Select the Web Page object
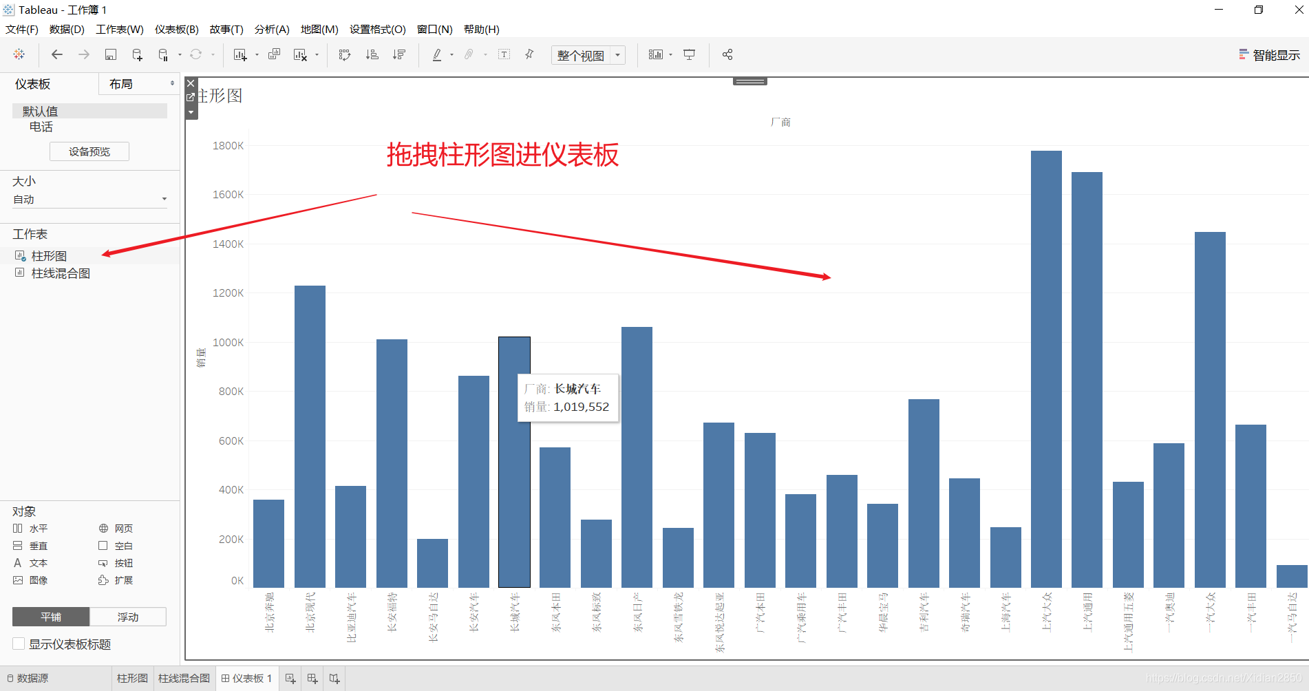Viewport: 1309px width, 691px height. 116,529
